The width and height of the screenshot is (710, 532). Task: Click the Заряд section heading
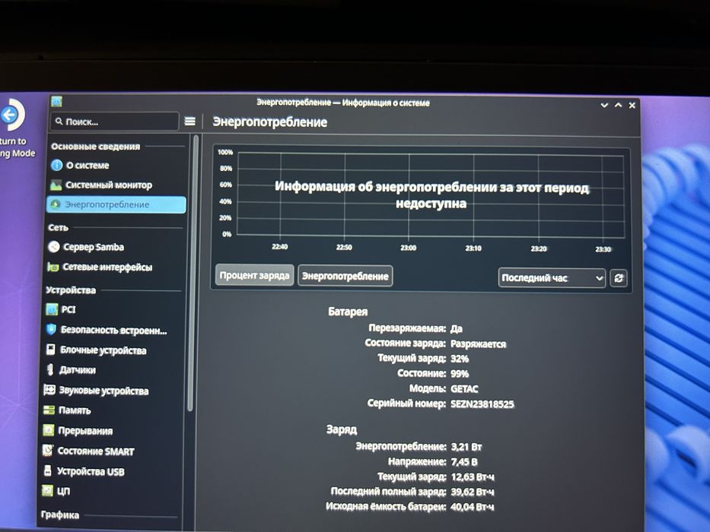(342, 429)
